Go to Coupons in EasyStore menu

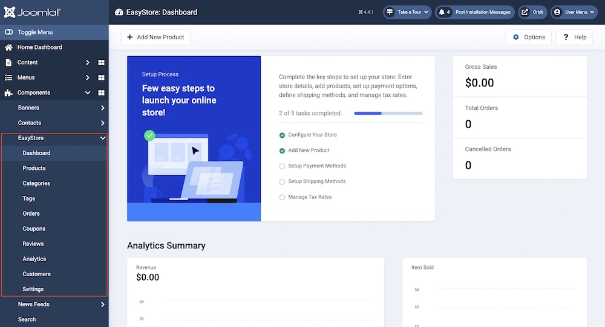pyautogui.click(x=34, y=228)
